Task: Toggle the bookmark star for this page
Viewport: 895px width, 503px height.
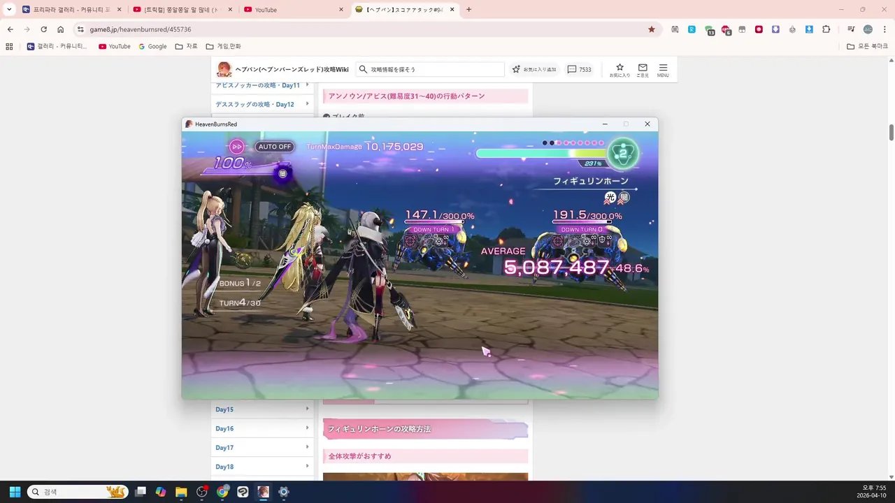Action: [x=652, y=29]
